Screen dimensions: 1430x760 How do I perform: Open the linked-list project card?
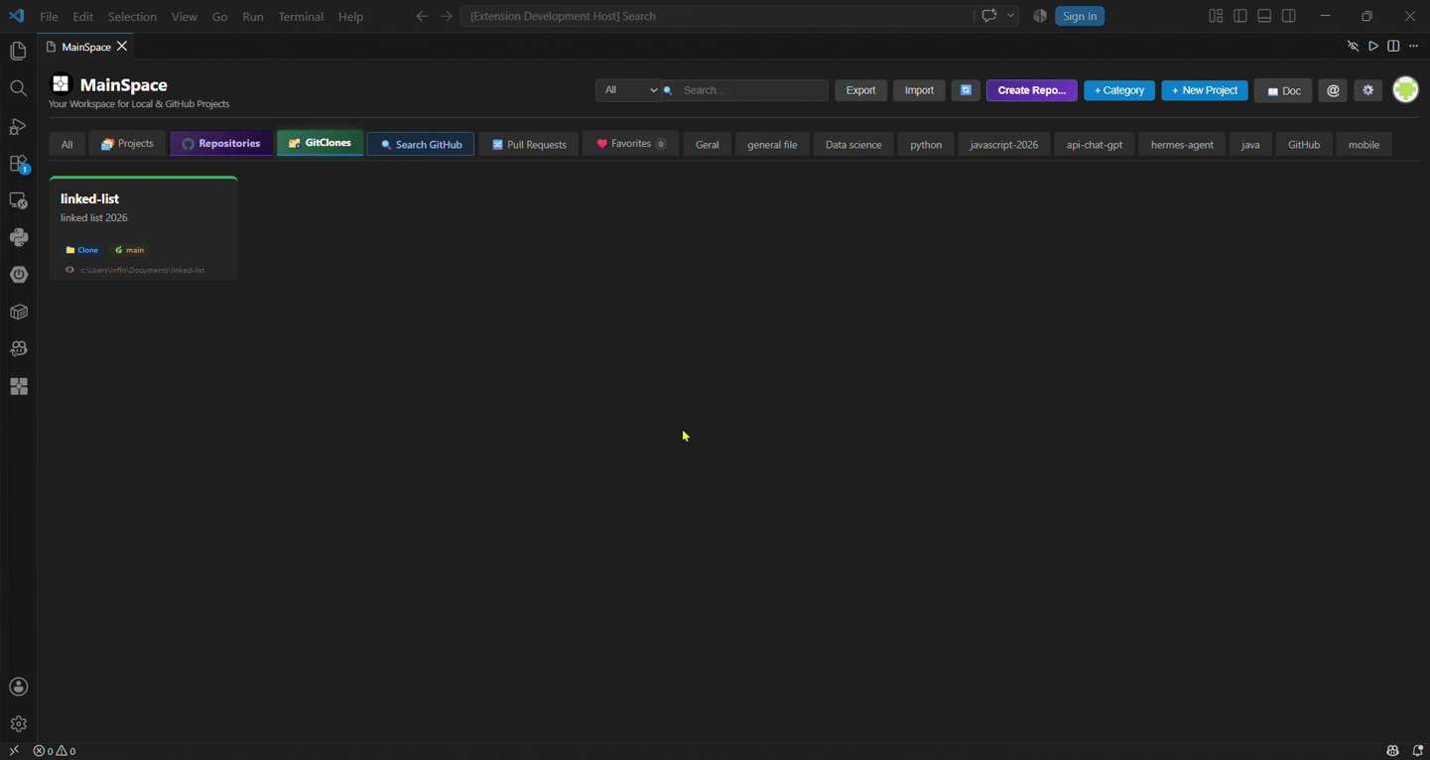(x=144, y=228)
